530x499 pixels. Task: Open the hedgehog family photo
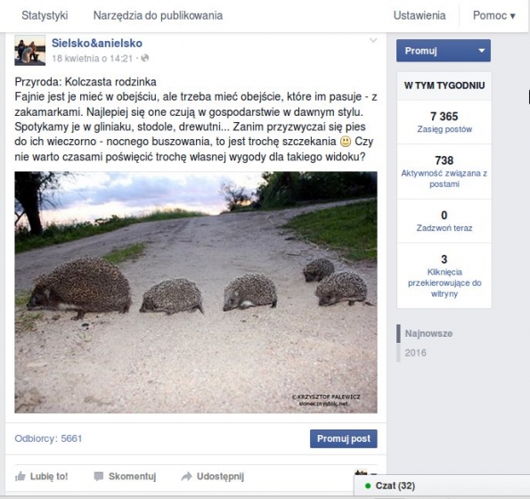pos(196,292)
